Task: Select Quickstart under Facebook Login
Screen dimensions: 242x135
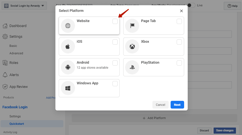Action: (x=32, y=124)
